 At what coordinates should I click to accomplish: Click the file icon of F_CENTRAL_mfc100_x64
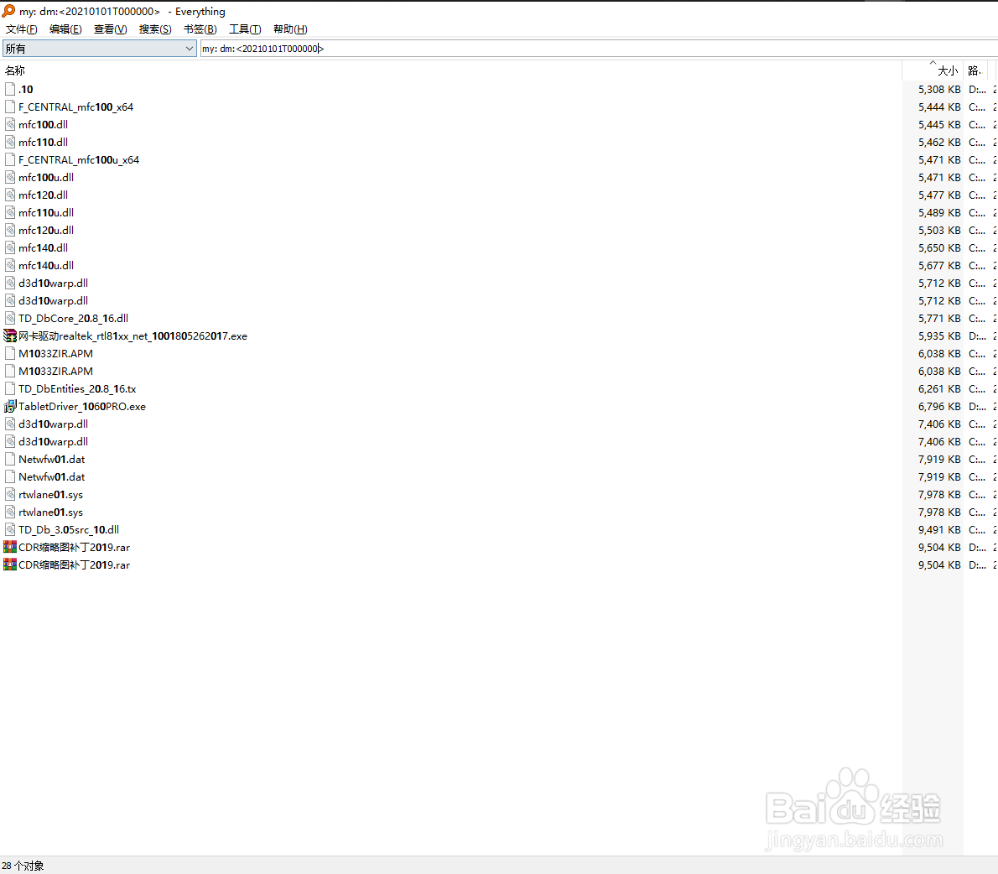click(9, 107)
